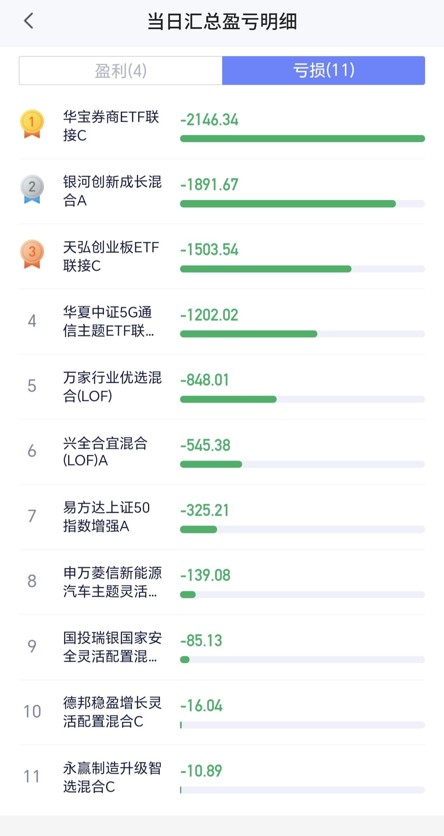
Task: Select 永赢制造升级智选混合C fund
Action: click(x=112, y=777)
